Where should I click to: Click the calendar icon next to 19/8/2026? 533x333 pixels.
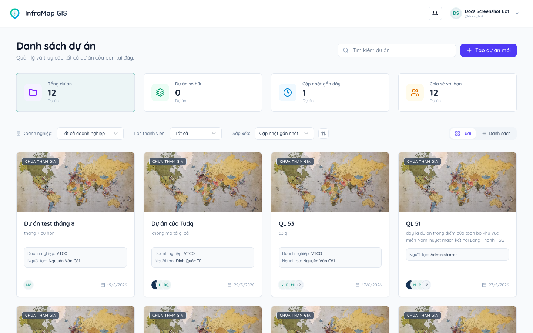pyautogui.click(x=103, y=285)
